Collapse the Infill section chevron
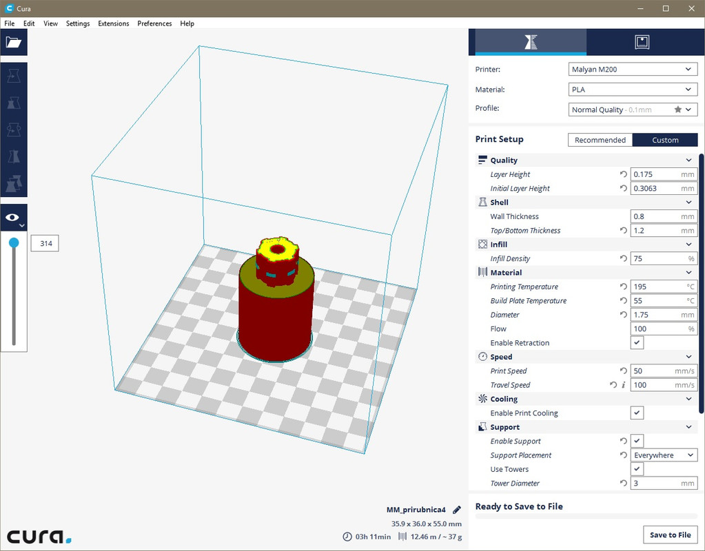Image resolution: width=705 pixels, height=551 pixels. point(689,245)
